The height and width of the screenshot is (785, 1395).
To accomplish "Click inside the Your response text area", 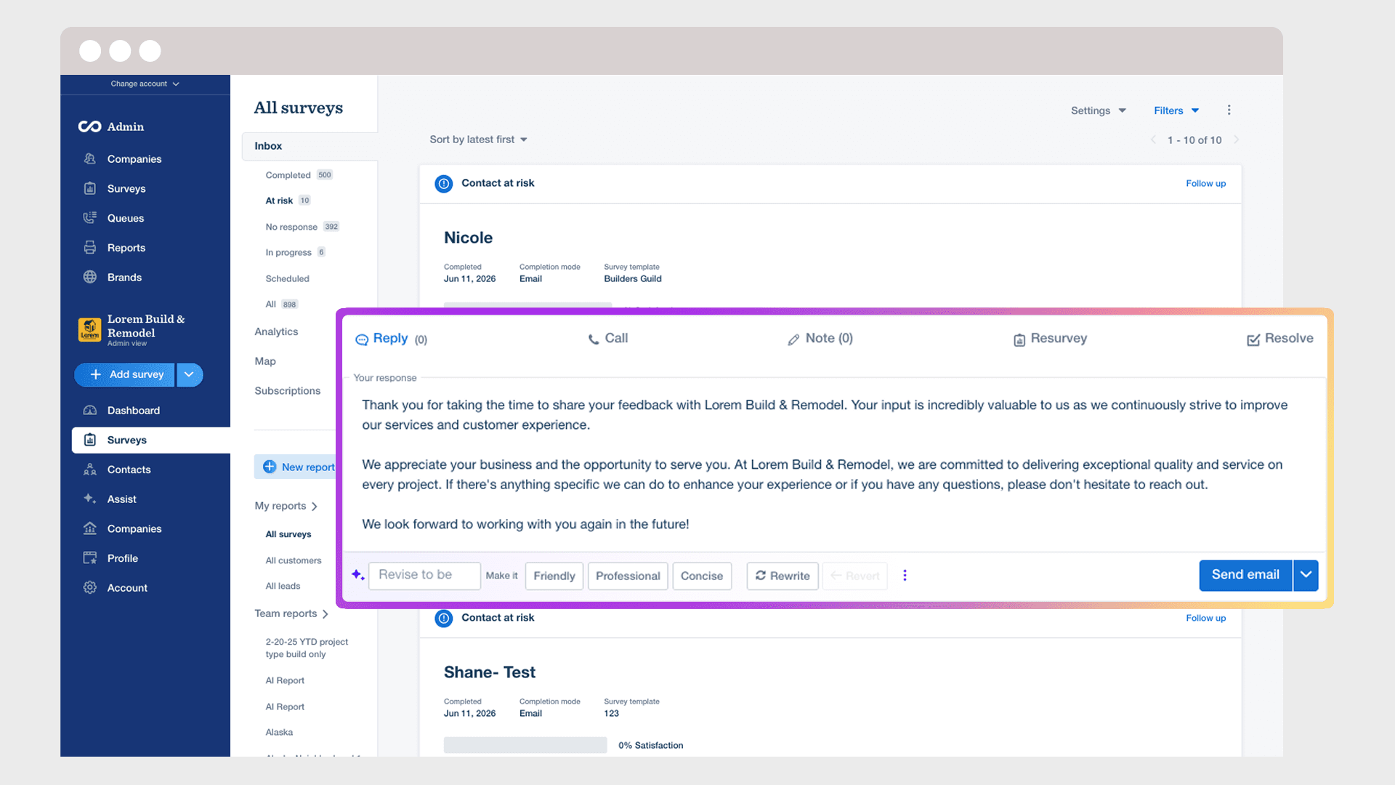I will coord(834,464).
